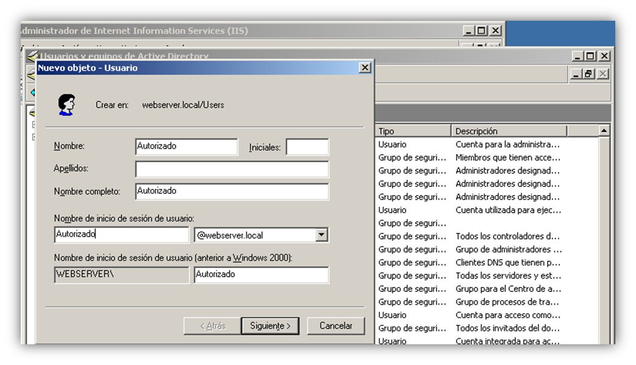Restore the inner MDI child window
This screenshot has height=365, width=636.
pyautogui.click(x=589, y=74)
